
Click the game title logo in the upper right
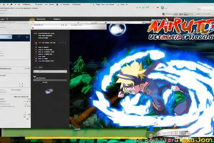coord(180,31)
